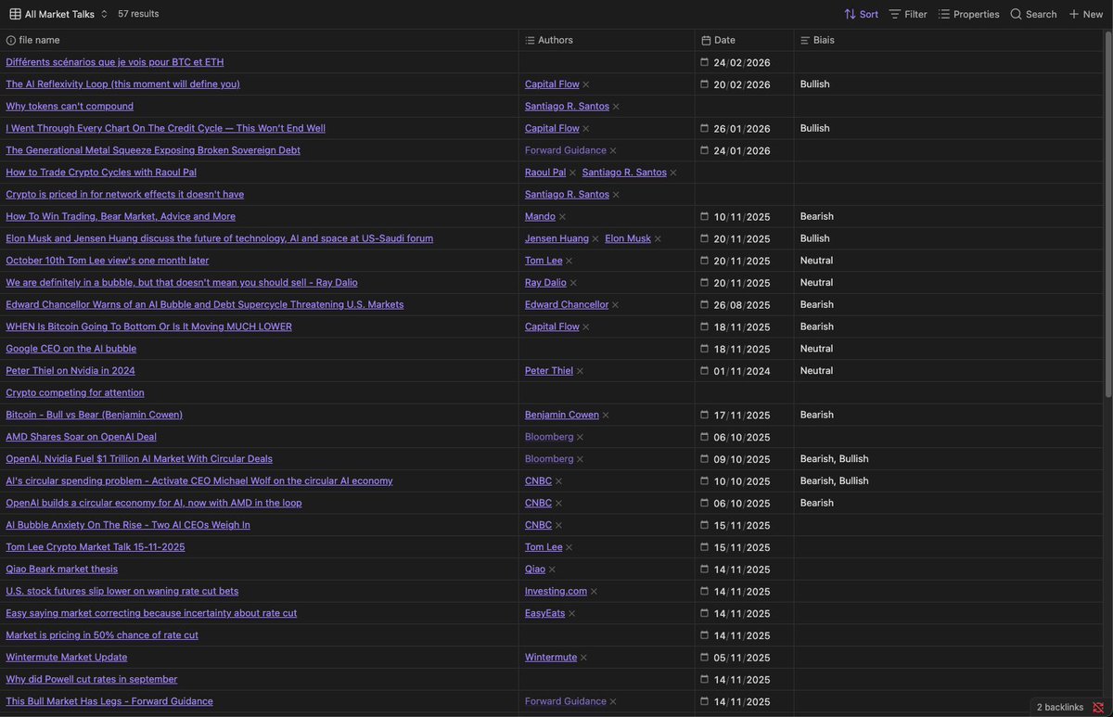
Task: Open the Elon Musk author link
Action: click(x=628, y=238)
